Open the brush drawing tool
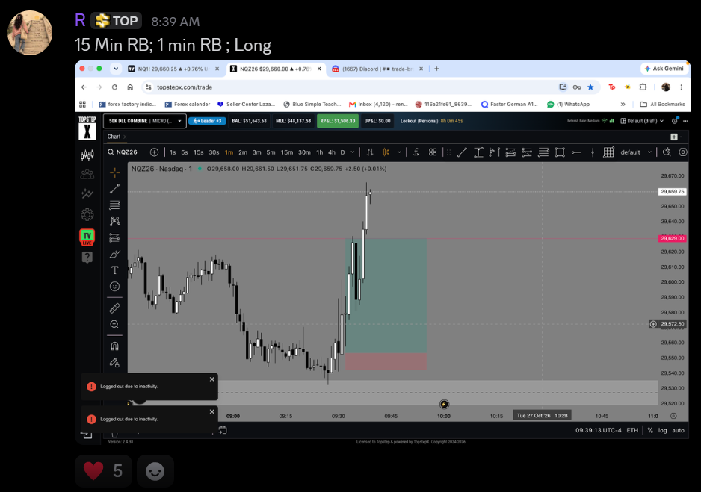This screenshot has width=701, height=492. click(115, 254)
